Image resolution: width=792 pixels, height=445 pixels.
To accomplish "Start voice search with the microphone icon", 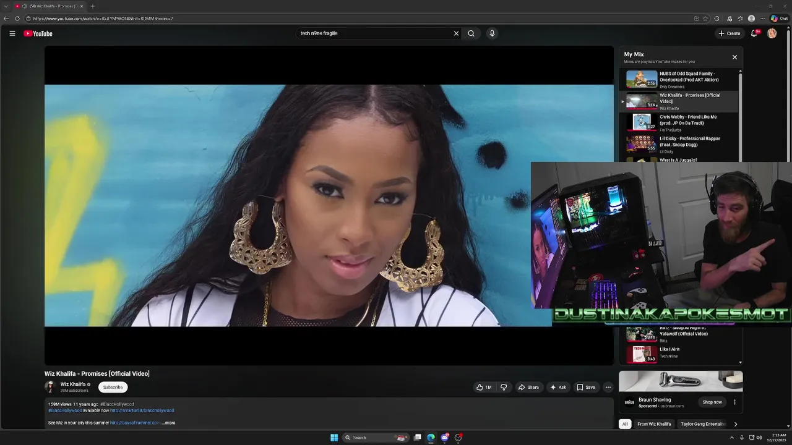I will [x=492, y=33].
